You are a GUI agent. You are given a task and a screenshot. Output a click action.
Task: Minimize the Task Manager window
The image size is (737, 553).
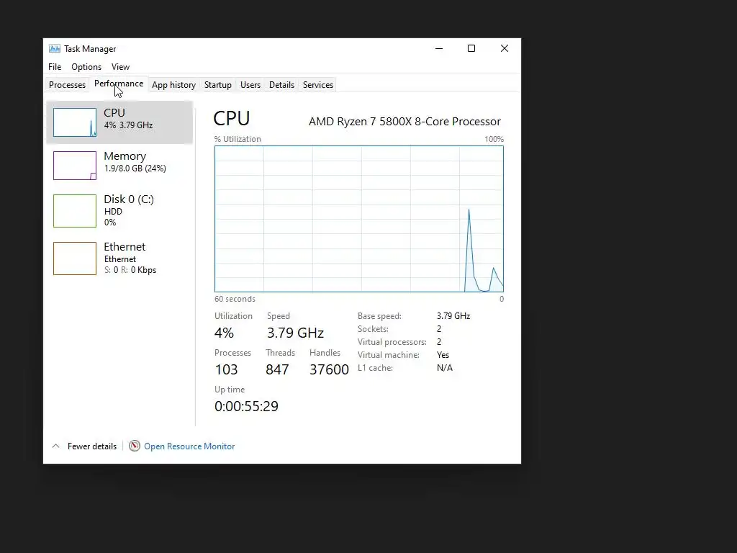[x=439, y=48]
